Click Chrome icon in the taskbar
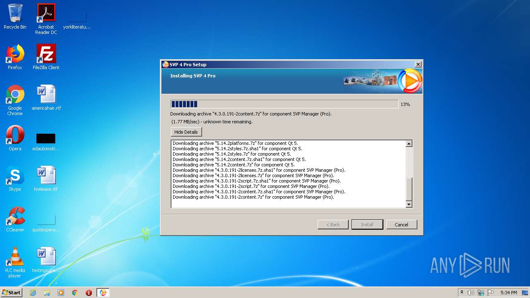 [75, 293]
